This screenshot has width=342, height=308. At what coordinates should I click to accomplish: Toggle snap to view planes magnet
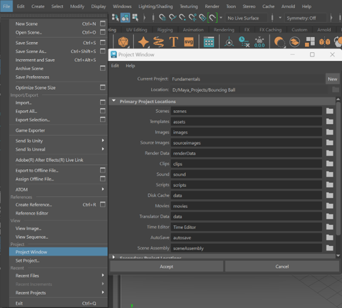click(202, 17)
